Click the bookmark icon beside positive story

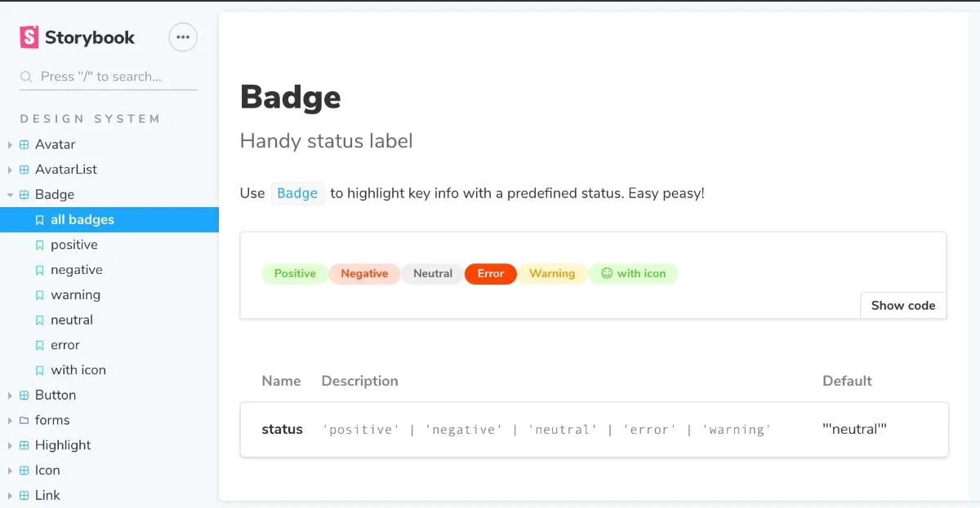(39, 245)
